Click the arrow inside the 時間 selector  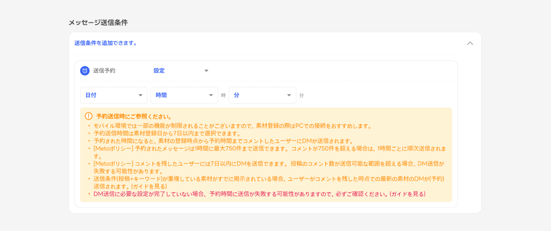click(211, 95)
